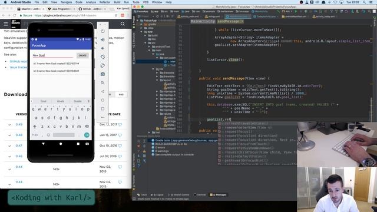Open version 0.44 link

pyautogui.click(x=19, y=167)
